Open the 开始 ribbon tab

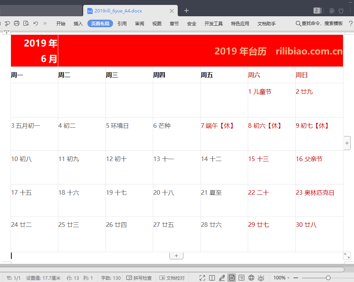click(61, 23)
